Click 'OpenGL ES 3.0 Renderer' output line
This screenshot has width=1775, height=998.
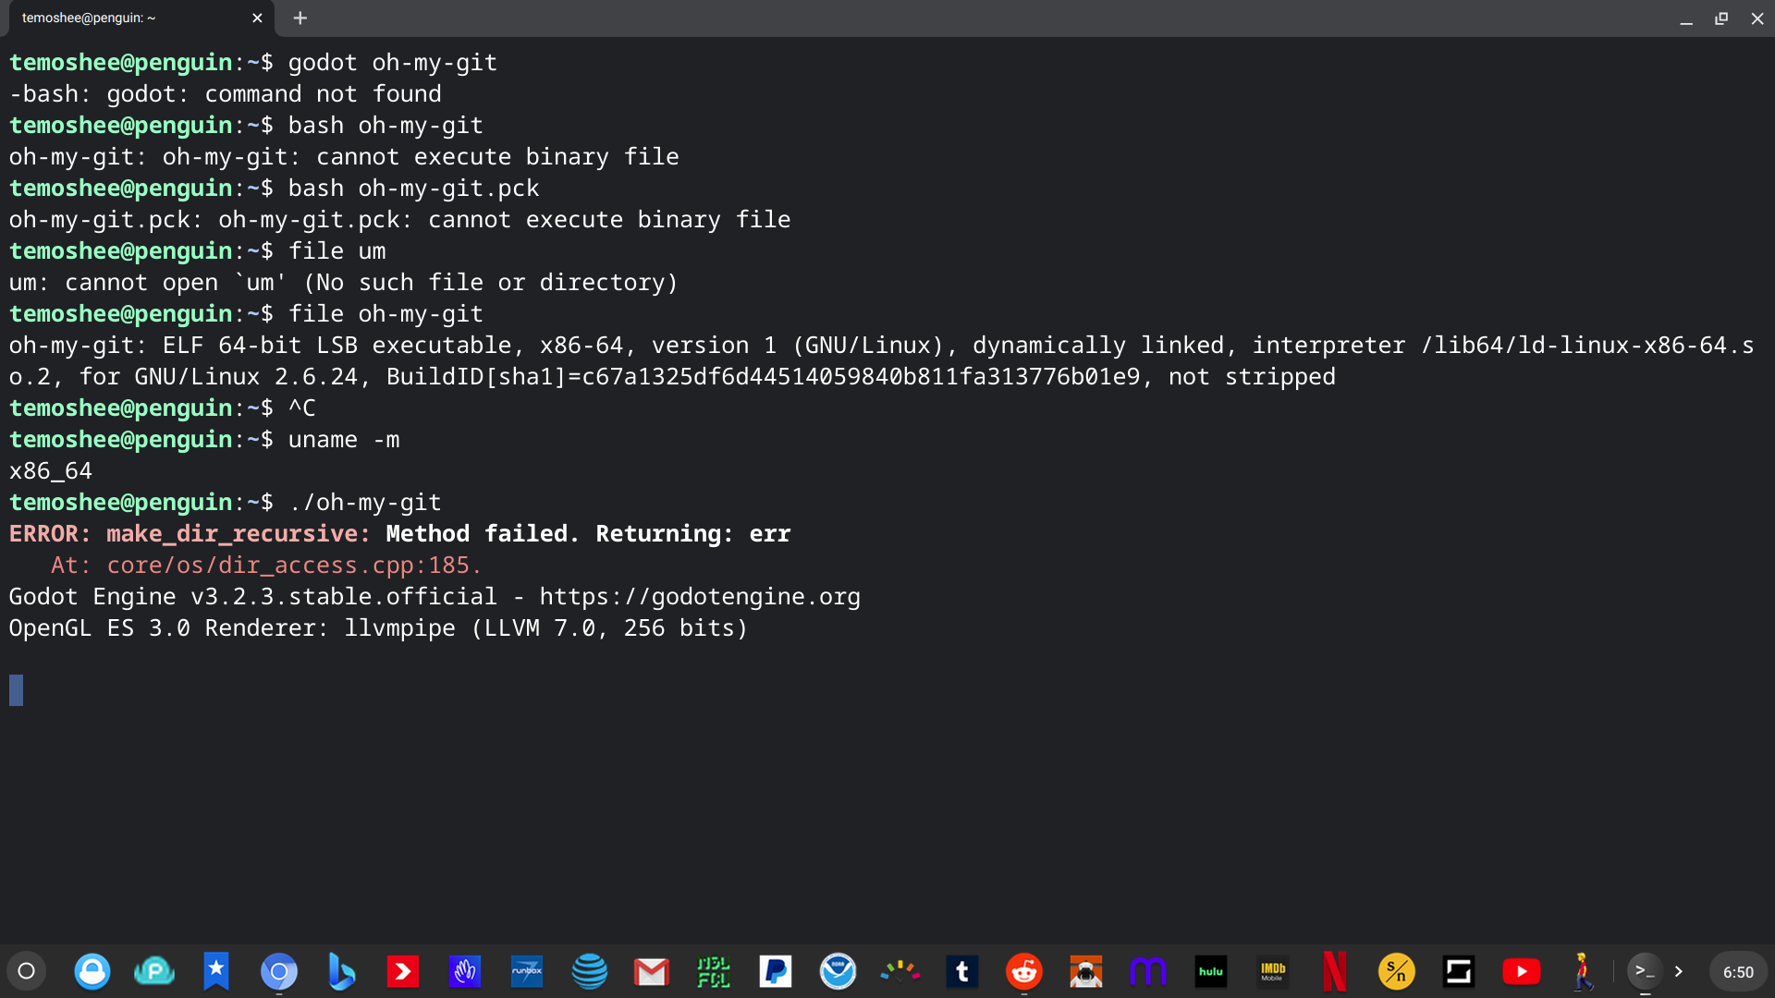point(378,628)
